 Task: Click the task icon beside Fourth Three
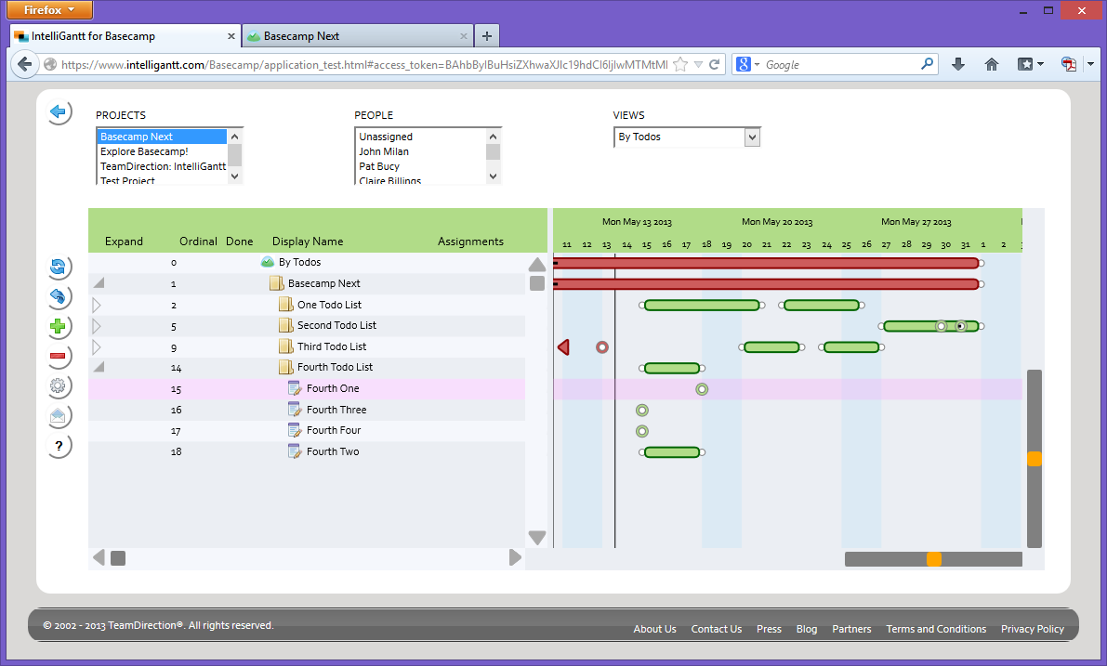(295, 410)
